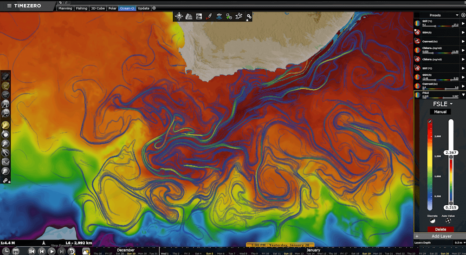Select the Ocean-O tab
This screenshot has height=255, width=466.
pos(127,8)
